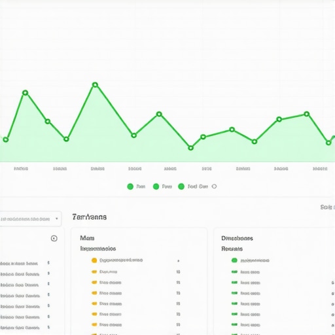Click the circled arrow icon in the left panel
The width and height of the screenshot is (335, 335).
[54, 238]
